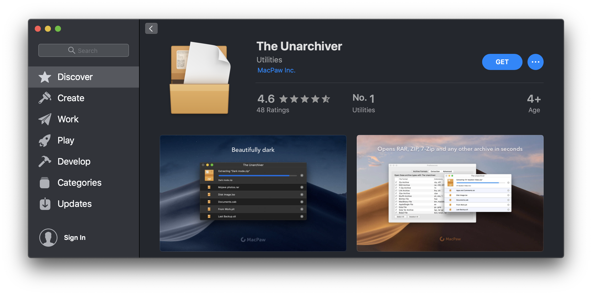The height and width of the screenshot is (295, 592).
Task: Open Play via rocket icon
Action: pyautogui.click(x=45, y=140)
